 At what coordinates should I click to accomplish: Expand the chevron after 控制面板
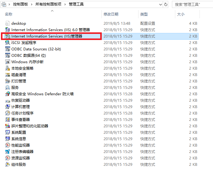click(32, 4)
